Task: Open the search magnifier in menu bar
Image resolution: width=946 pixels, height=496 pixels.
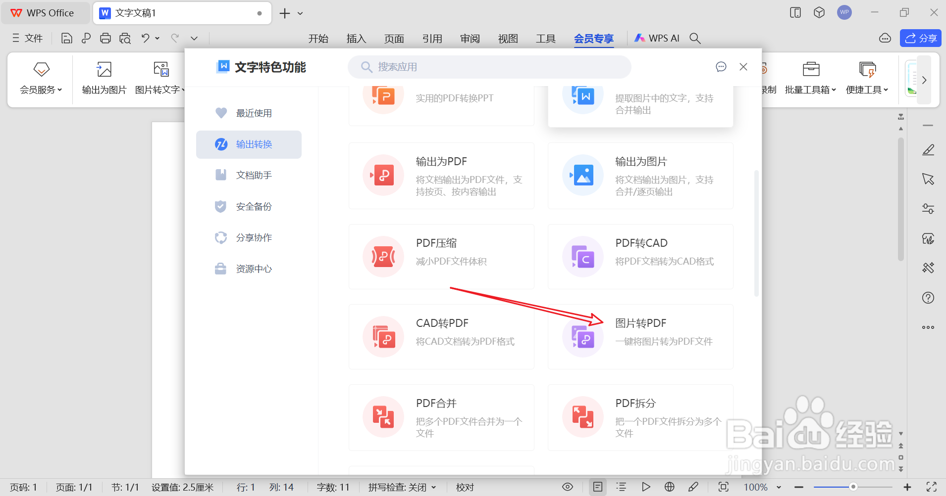Action: click(695, 38)
